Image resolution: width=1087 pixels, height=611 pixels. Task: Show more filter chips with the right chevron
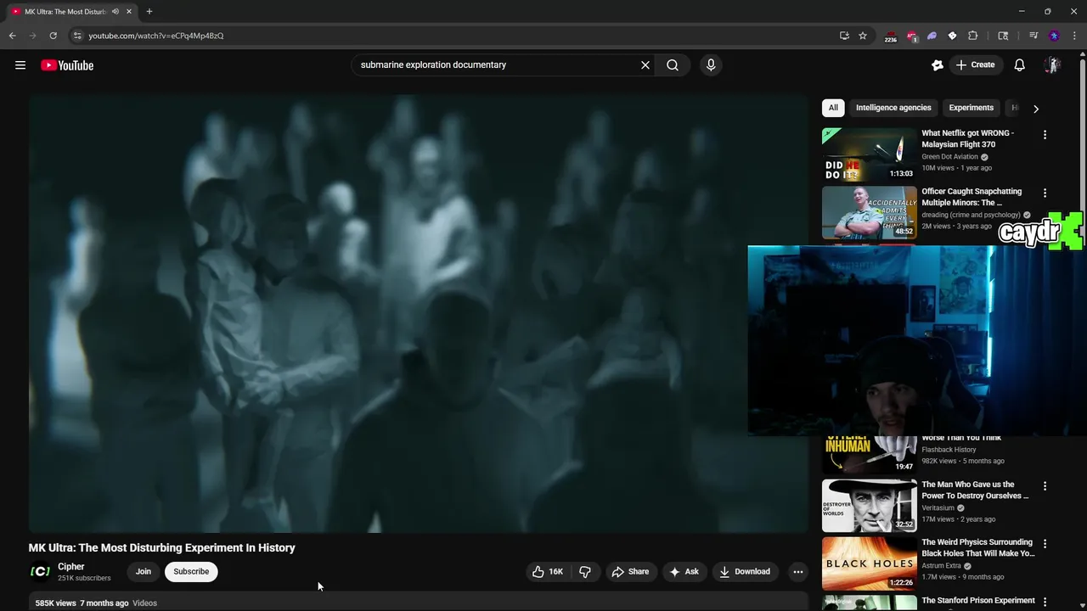[x=1035, y=109]
